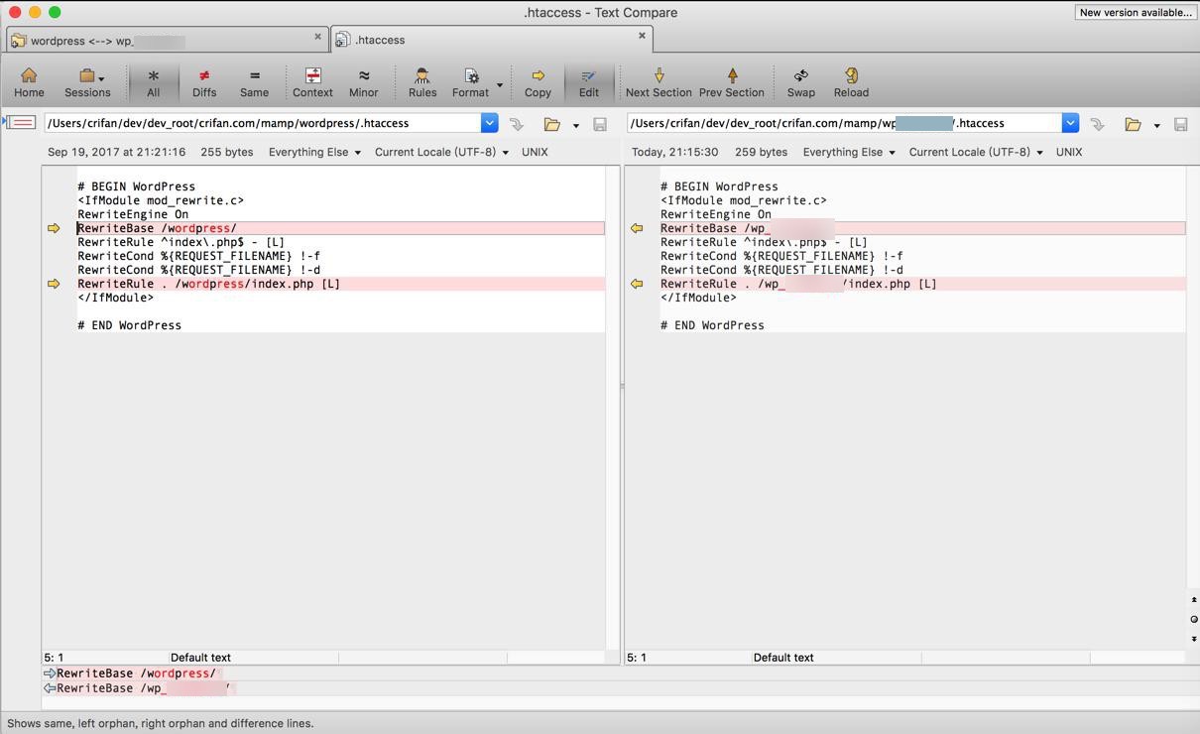Click the Copy arrow toolbar icon
Viewport: 1200px width, 734px height.
pyautogui.click(x=538, y=82)
